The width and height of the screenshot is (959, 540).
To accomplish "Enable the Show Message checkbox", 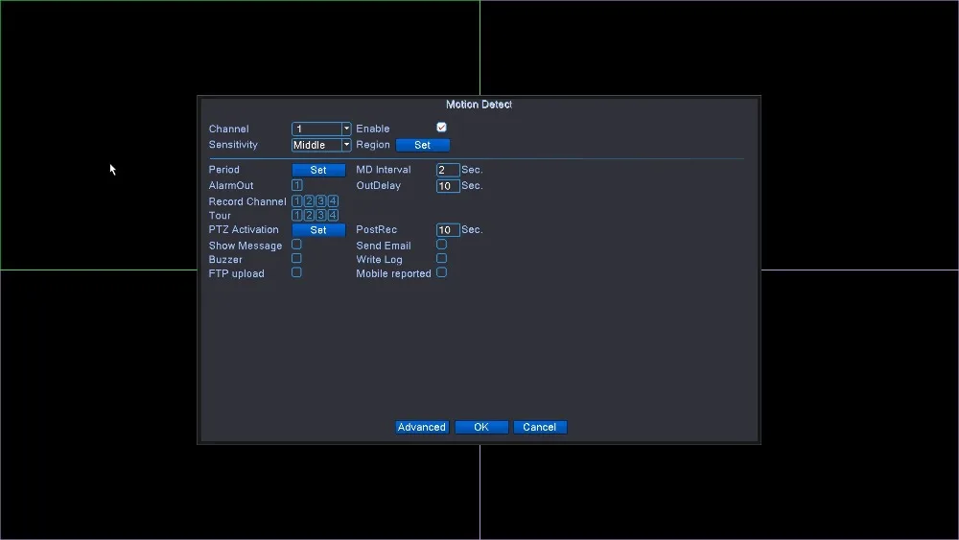I will pyautogui.click(x=296, y=244).
